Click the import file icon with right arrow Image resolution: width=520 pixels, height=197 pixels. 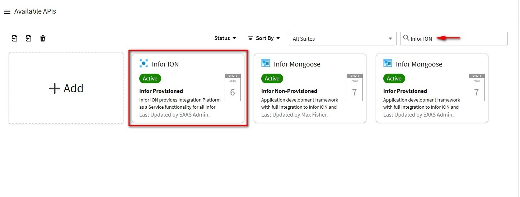tap(15, 38)
